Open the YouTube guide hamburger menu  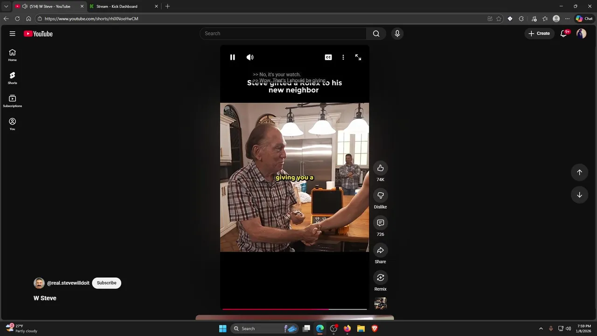(x=13, y=34)
